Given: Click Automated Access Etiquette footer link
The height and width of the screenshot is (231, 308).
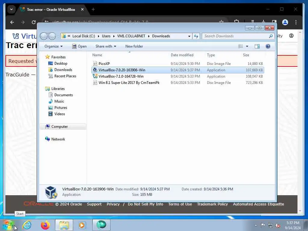Looking at the screenshot, I should (258, 204).
